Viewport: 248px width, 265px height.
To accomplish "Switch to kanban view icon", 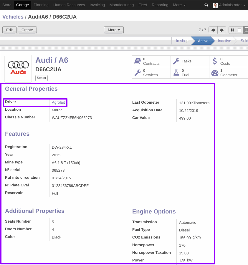I will [x=232, y=30].
